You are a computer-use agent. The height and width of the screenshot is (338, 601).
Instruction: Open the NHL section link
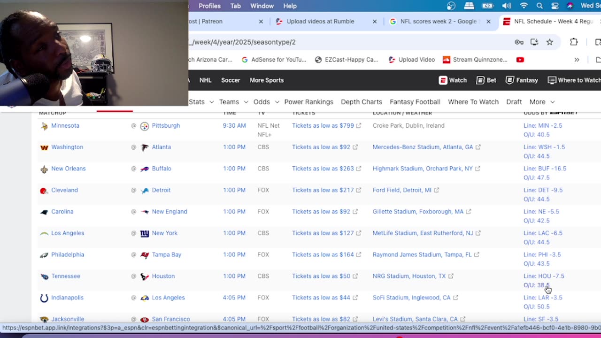pos(206,80)
